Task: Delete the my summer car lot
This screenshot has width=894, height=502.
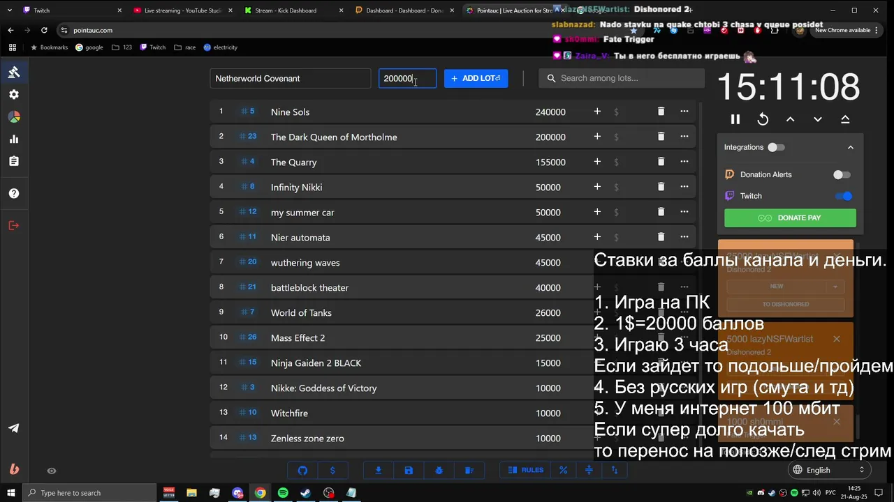Action: pyautogui.click(x=661, y=212)
